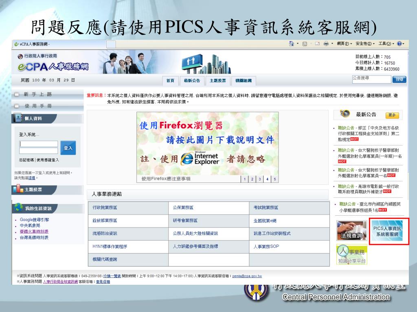Select the eCPA人事服務網 browser tab

59,44
